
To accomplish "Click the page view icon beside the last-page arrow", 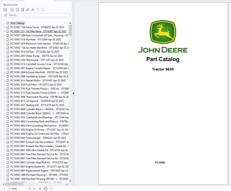I will pyautogui.click(x=46, y=189).
